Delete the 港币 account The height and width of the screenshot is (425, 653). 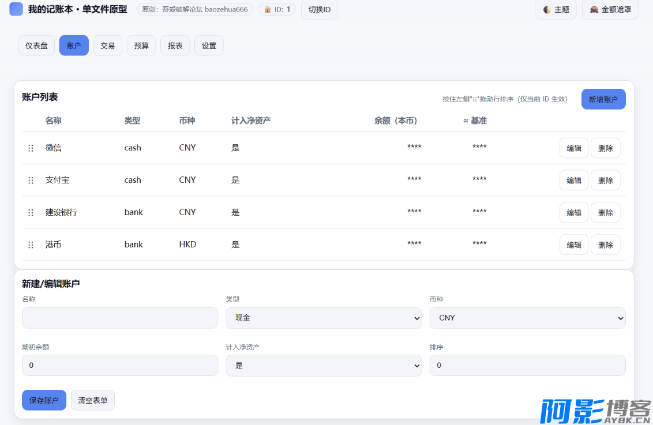click(x=605, y=245)
